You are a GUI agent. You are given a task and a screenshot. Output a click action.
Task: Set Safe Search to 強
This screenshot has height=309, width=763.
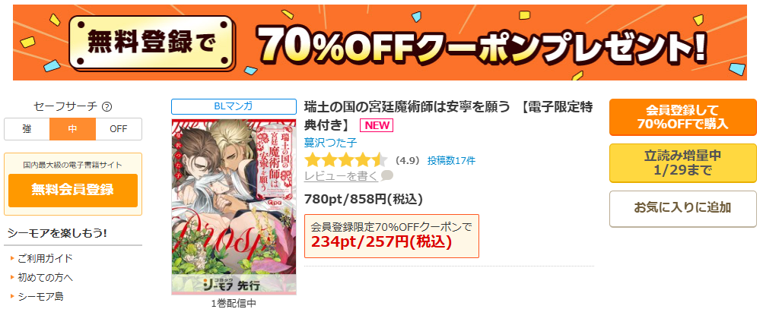(27, 129)
